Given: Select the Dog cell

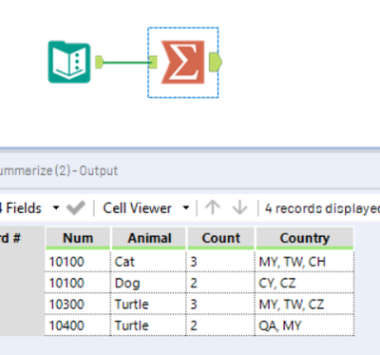Looking at the screenshot, I should click(148, 283).
